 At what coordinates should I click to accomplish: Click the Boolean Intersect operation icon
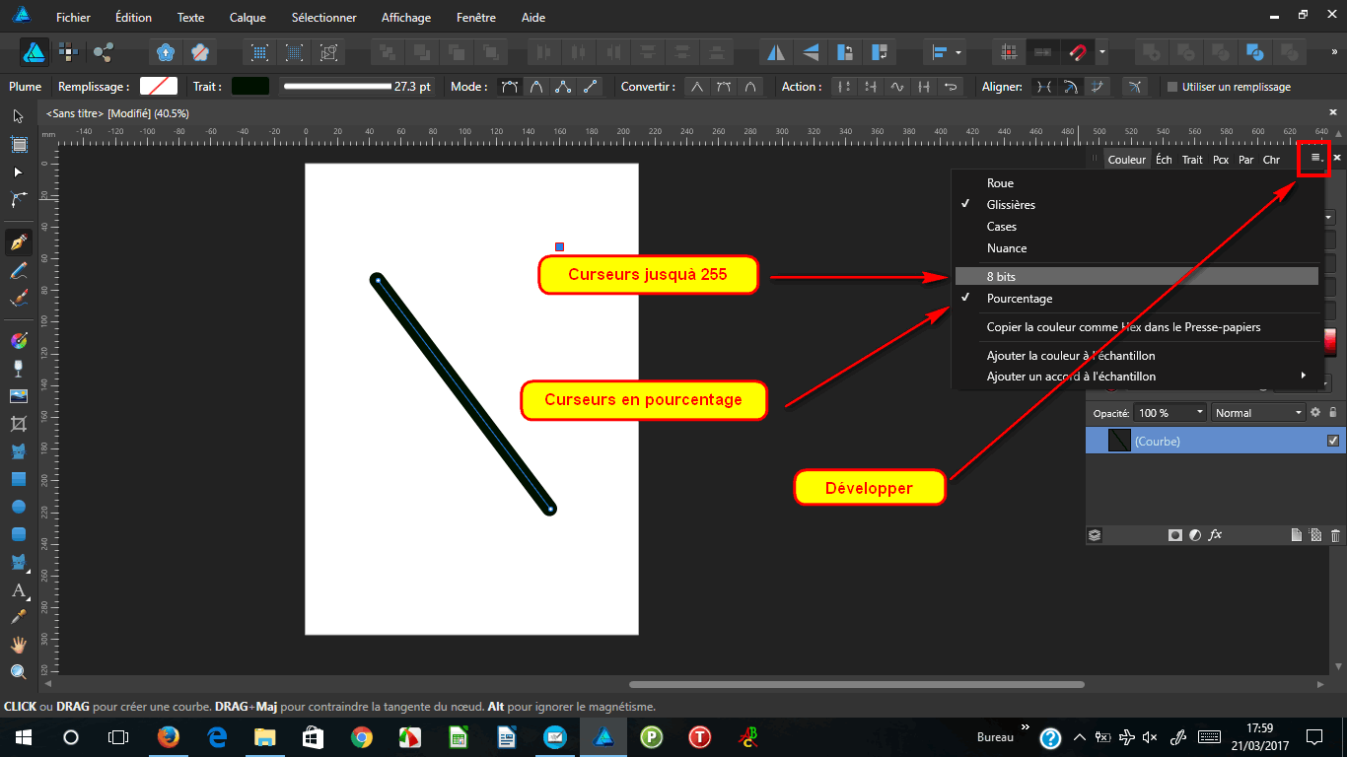click(1221, 51)
